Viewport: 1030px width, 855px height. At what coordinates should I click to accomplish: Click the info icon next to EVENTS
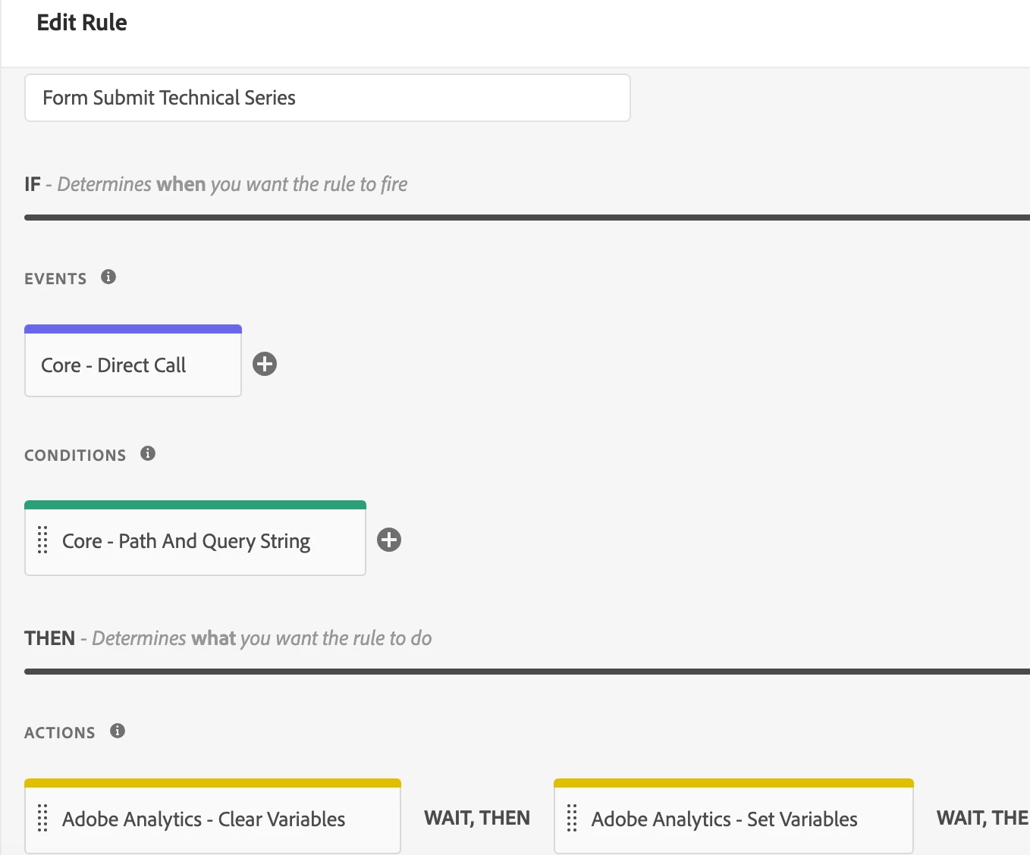tap(108, 277)
